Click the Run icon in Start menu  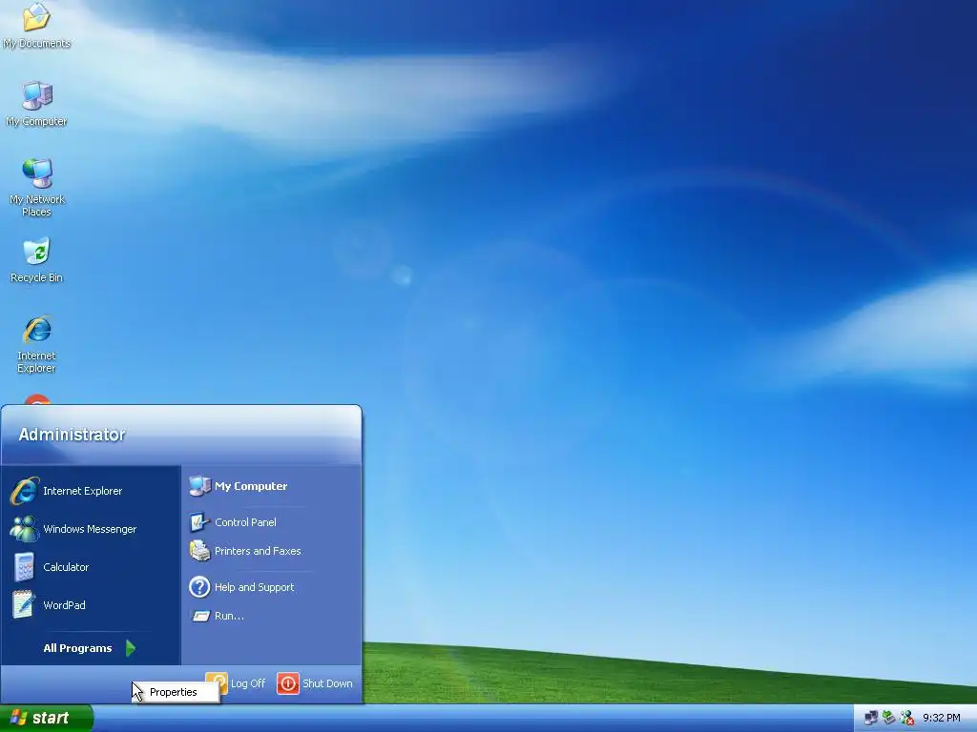pyautogui.click(x=200, y=617)
